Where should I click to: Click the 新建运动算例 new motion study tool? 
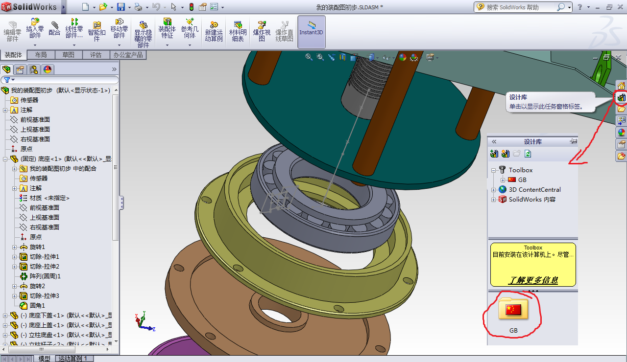pyautogui.click(x=214, y=31)
